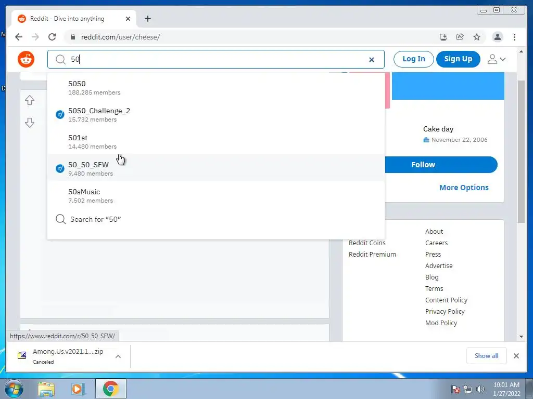
Task: Click in the Reddit search field containing 50
Action: [216, 59]
